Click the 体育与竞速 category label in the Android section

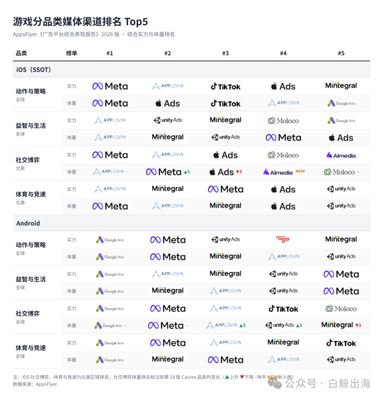[31, 348]
